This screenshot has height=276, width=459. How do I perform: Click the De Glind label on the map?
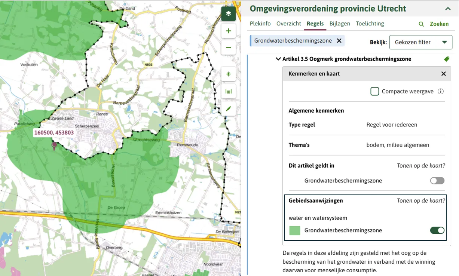click(126, 8)
